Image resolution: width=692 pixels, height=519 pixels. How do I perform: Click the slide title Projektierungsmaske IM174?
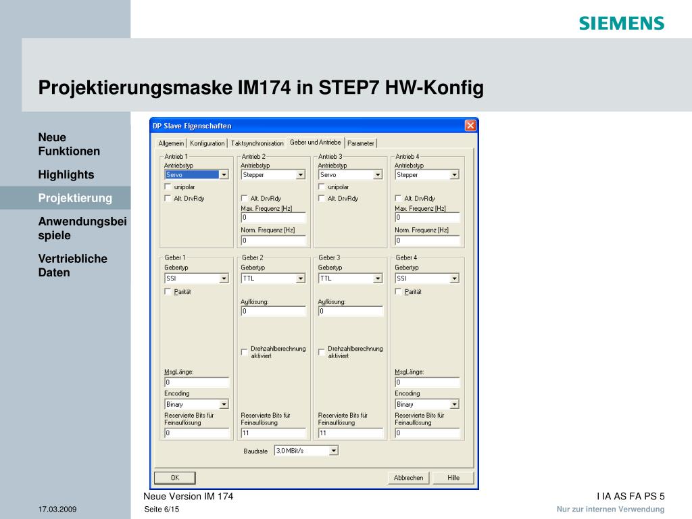point(261,87)
